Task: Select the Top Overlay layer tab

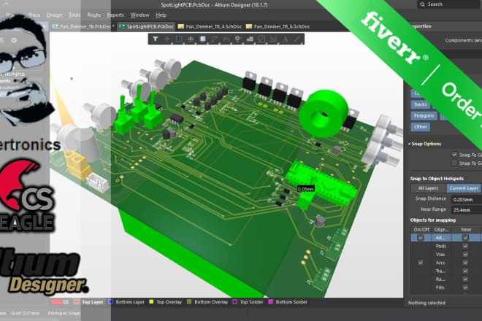Action: (x=166, y=302)
